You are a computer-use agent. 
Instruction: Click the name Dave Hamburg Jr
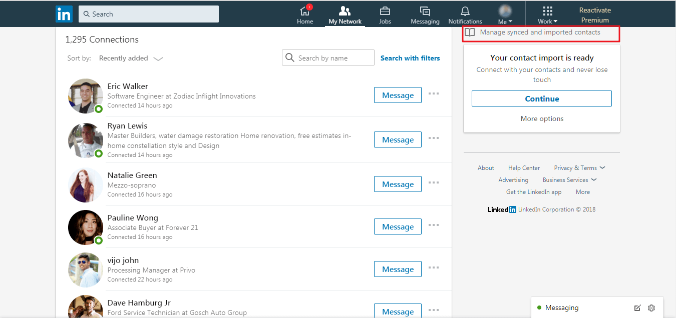click(x=139, y=302)
